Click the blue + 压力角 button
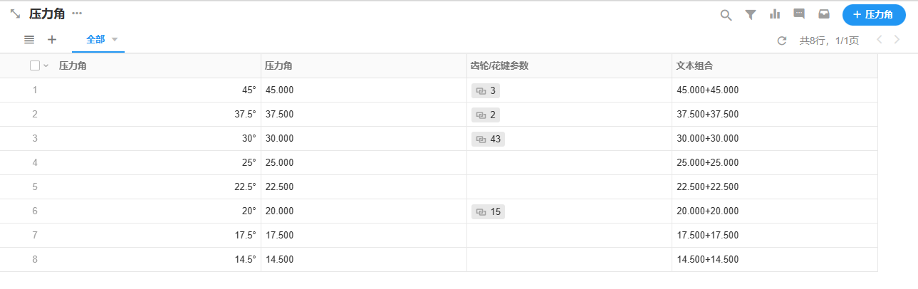 874,14
